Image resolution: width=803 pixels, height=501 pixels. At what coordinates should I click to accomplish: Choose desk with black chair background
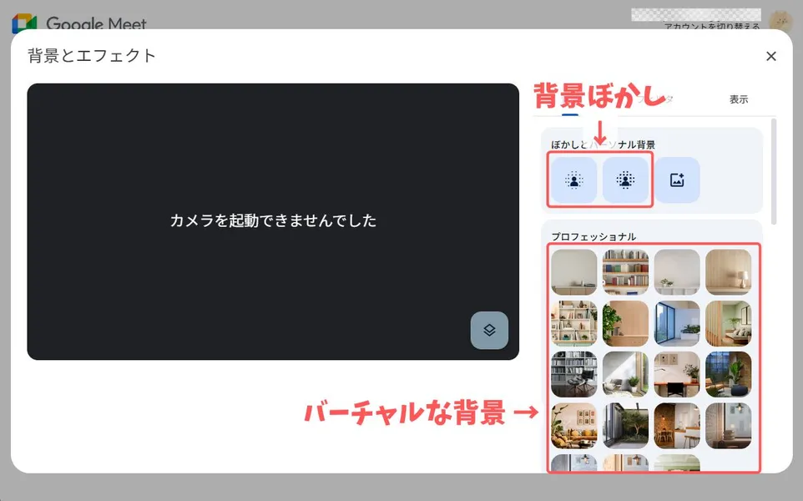click(677, 374)
